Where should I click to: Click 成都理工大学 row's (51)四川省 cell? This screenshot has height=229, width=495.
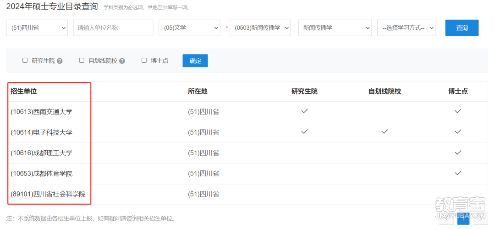203,153
